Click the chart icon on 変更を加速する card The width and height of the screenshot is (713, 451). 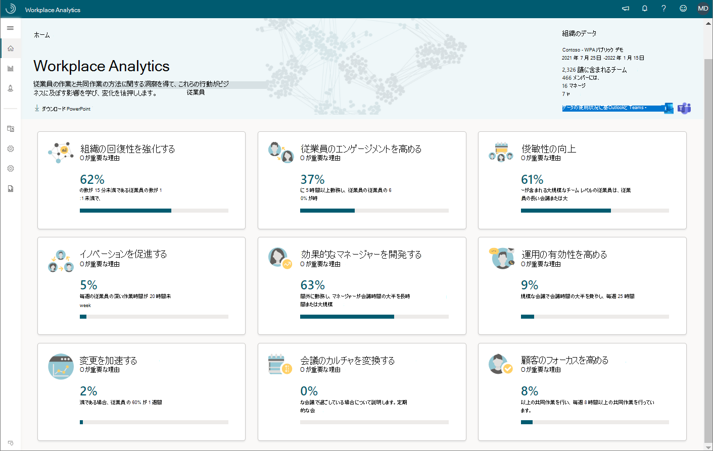point(61,367)
